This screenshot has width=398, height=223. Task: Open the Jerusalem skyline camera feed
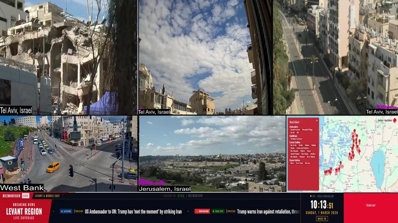coord(212,154)
